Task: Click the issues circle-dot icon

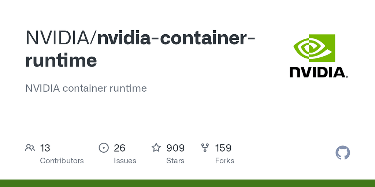Action: [104, 148]
